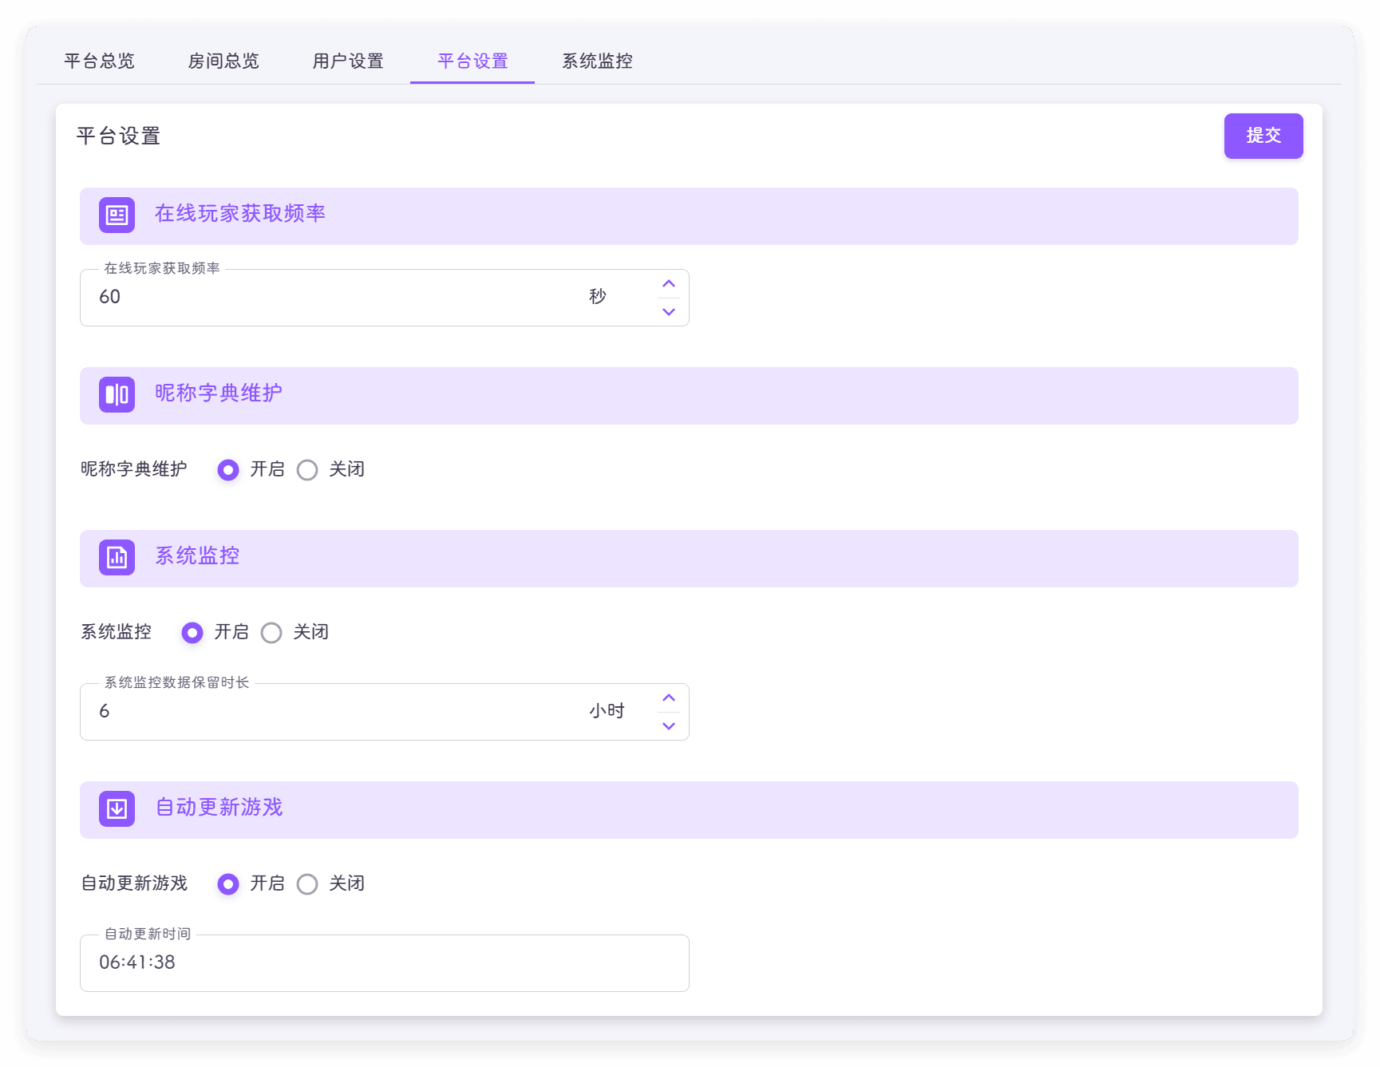1380x1067 pixels.
Task: Decrease online player fetch frequency value
Action: click(x=669, y=312)
